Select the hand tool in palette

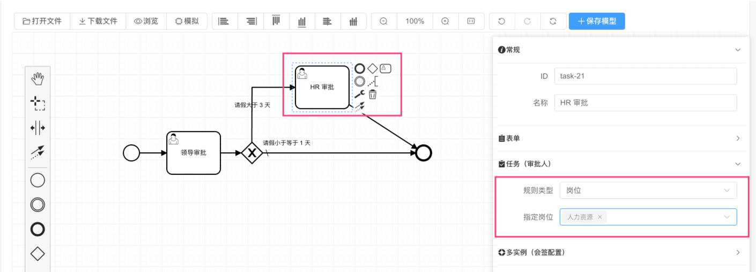coord(38,80)
